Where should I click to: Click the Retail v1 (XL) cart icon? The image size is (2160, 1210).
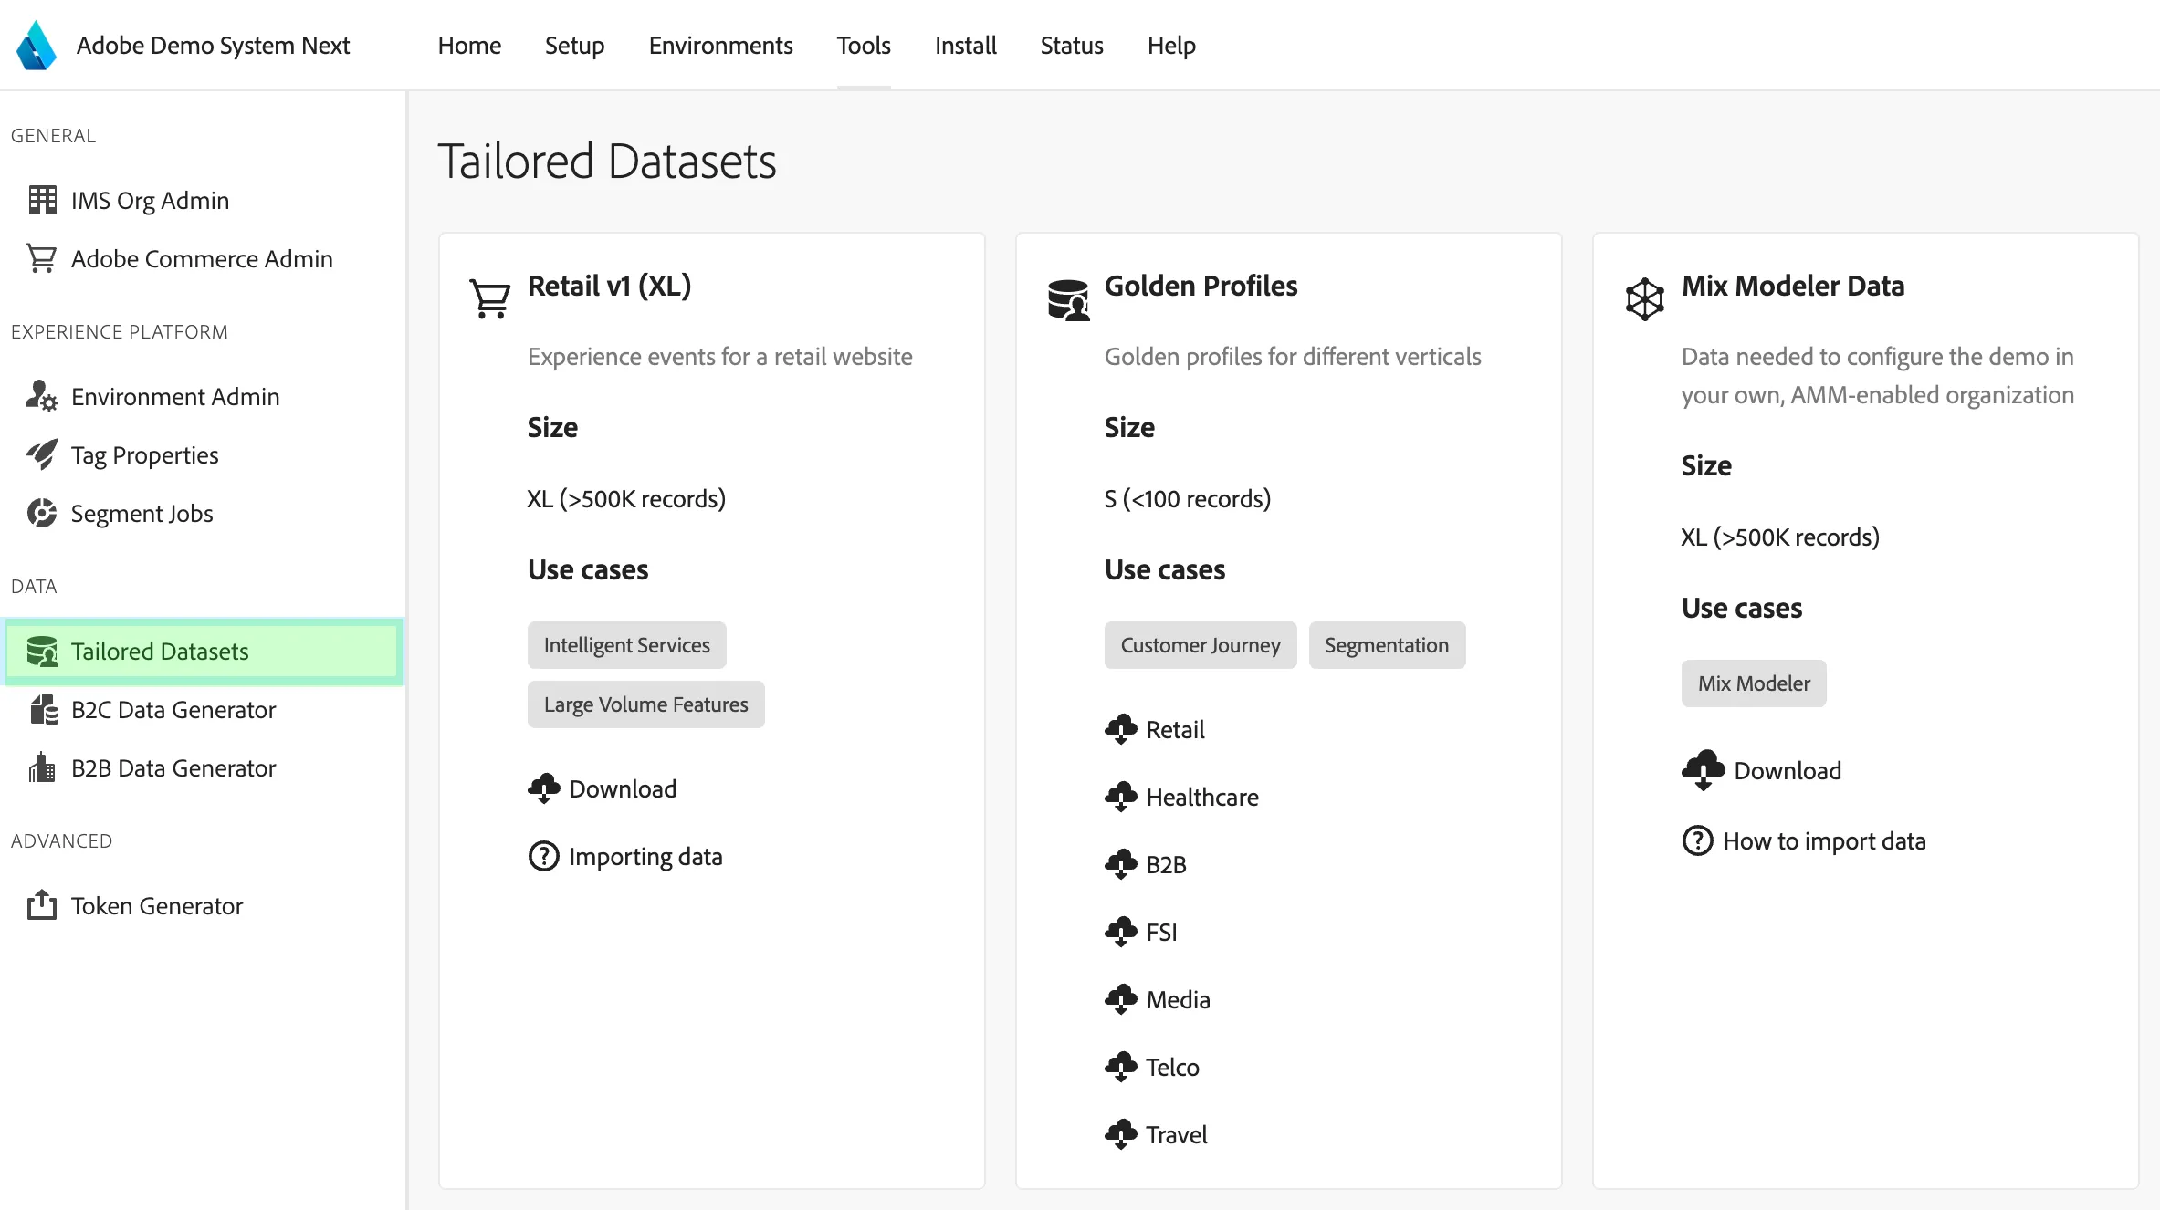click(490, 298)
